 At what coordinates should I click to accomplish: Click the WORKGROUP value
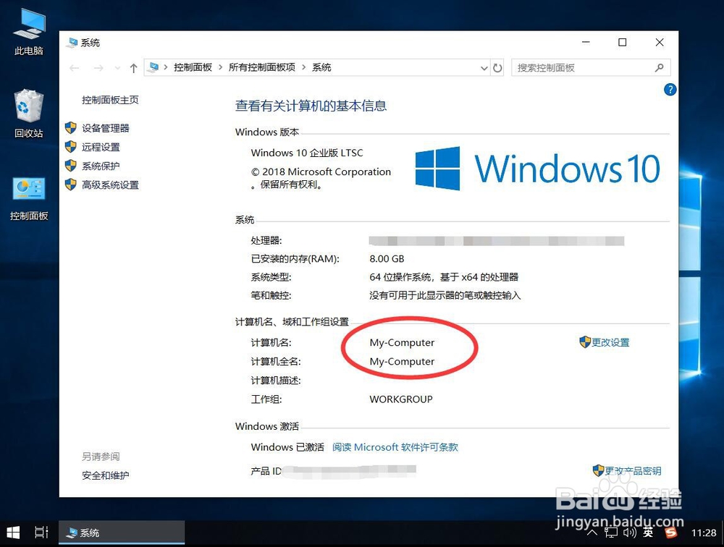(401, 399)
